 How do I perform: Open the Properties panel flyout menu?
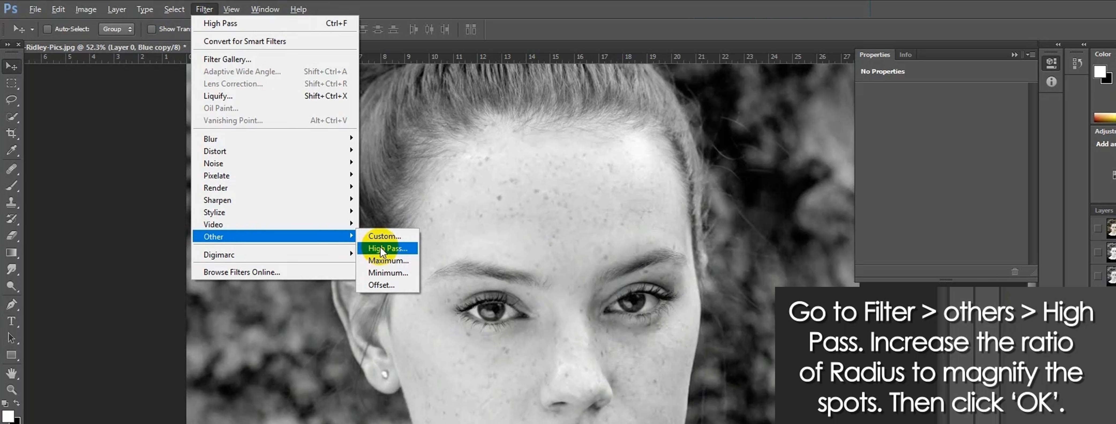pyautogui.click(x=1031, y=55)
